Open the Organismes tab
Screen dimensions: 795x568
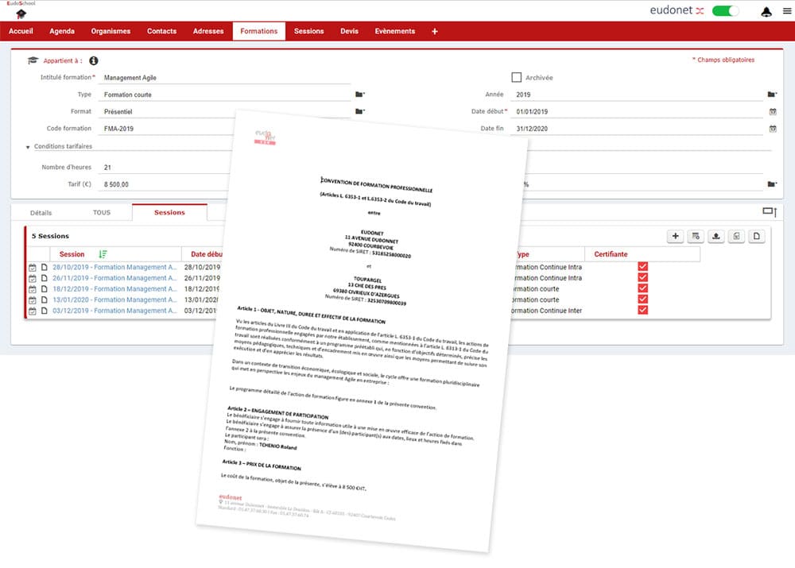pyautogui.click(x=111, y=31)
